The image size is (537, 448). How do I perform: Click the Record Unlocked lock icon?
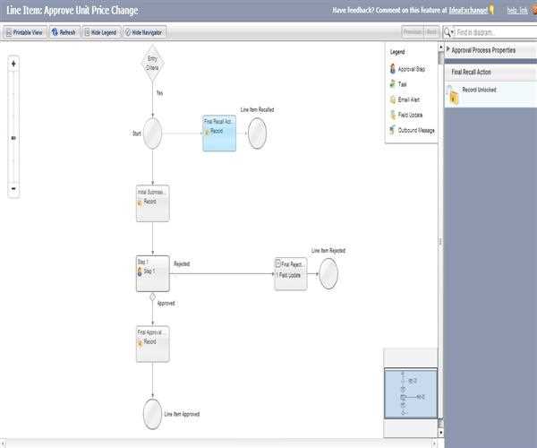[x=454, y=96]
